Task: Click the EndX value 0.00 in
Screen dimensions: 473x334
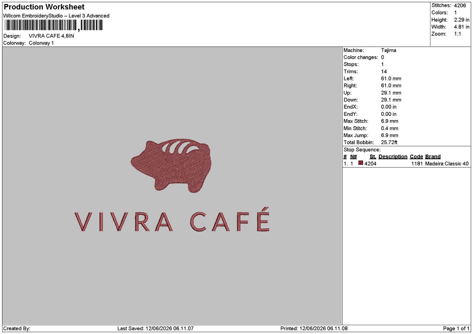Action: [389, 107]
